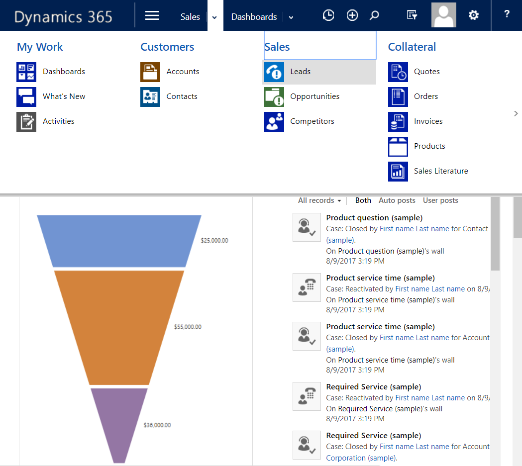Click the Products box icon
Image resolution: width=522 pixels, height=466 pixels.
tap(398, 147)
